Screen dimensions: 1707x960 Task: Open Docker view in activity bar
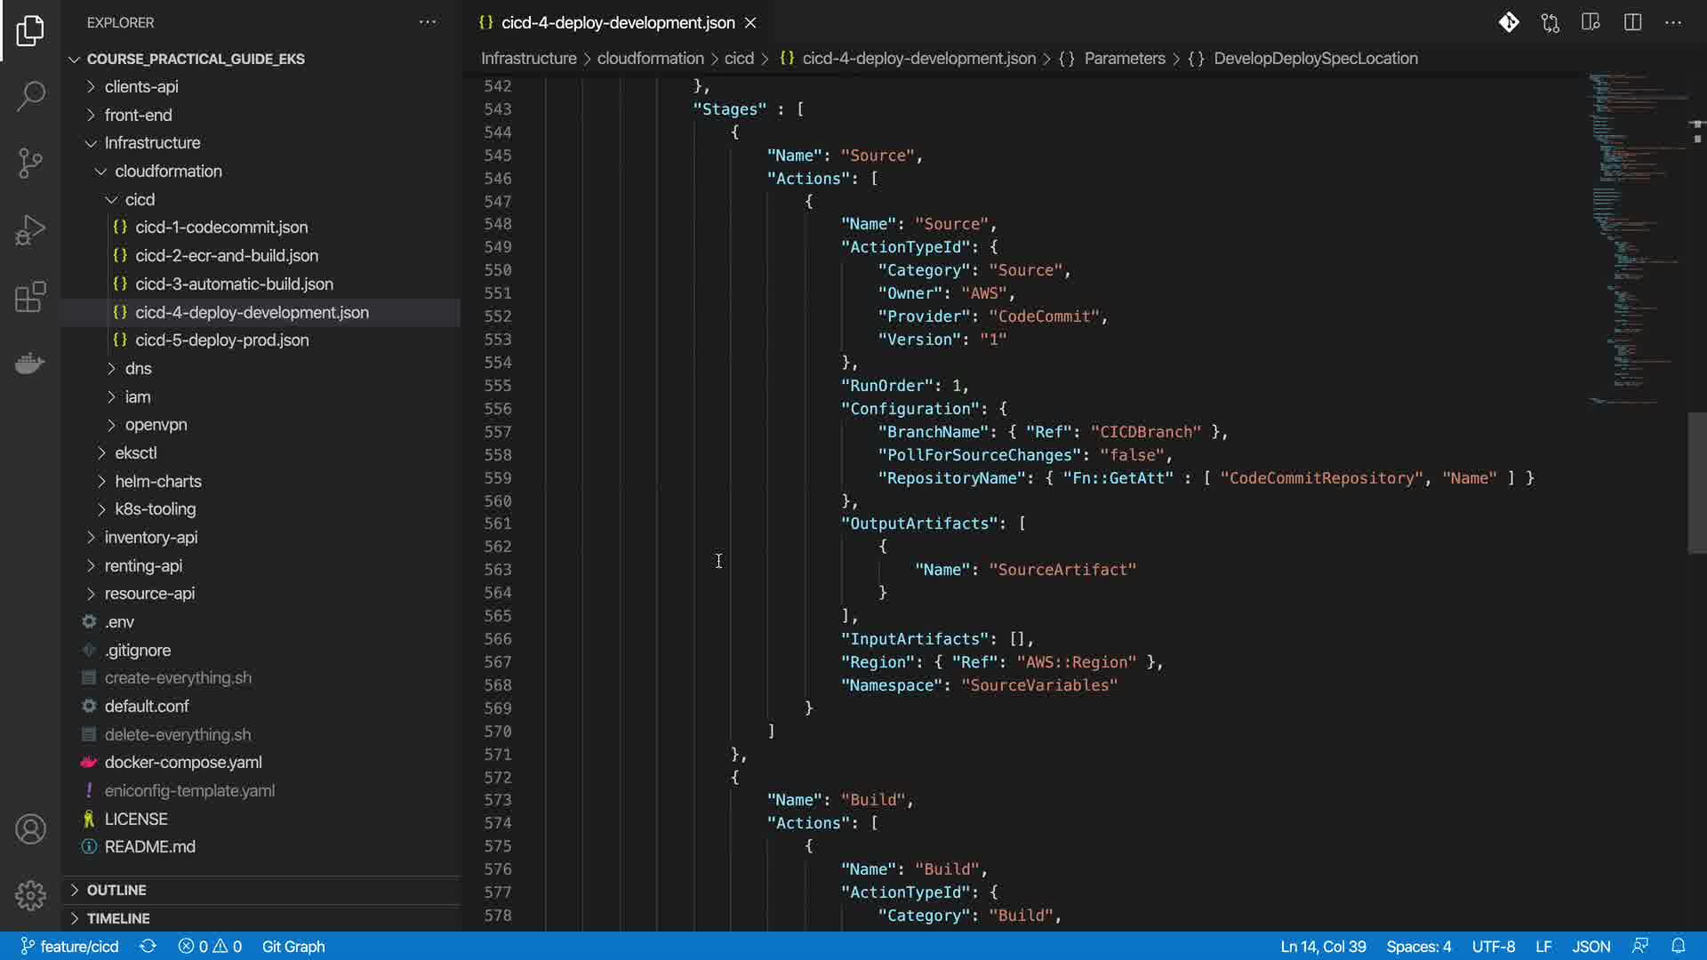pyautogui.click(x=30, y=363)
